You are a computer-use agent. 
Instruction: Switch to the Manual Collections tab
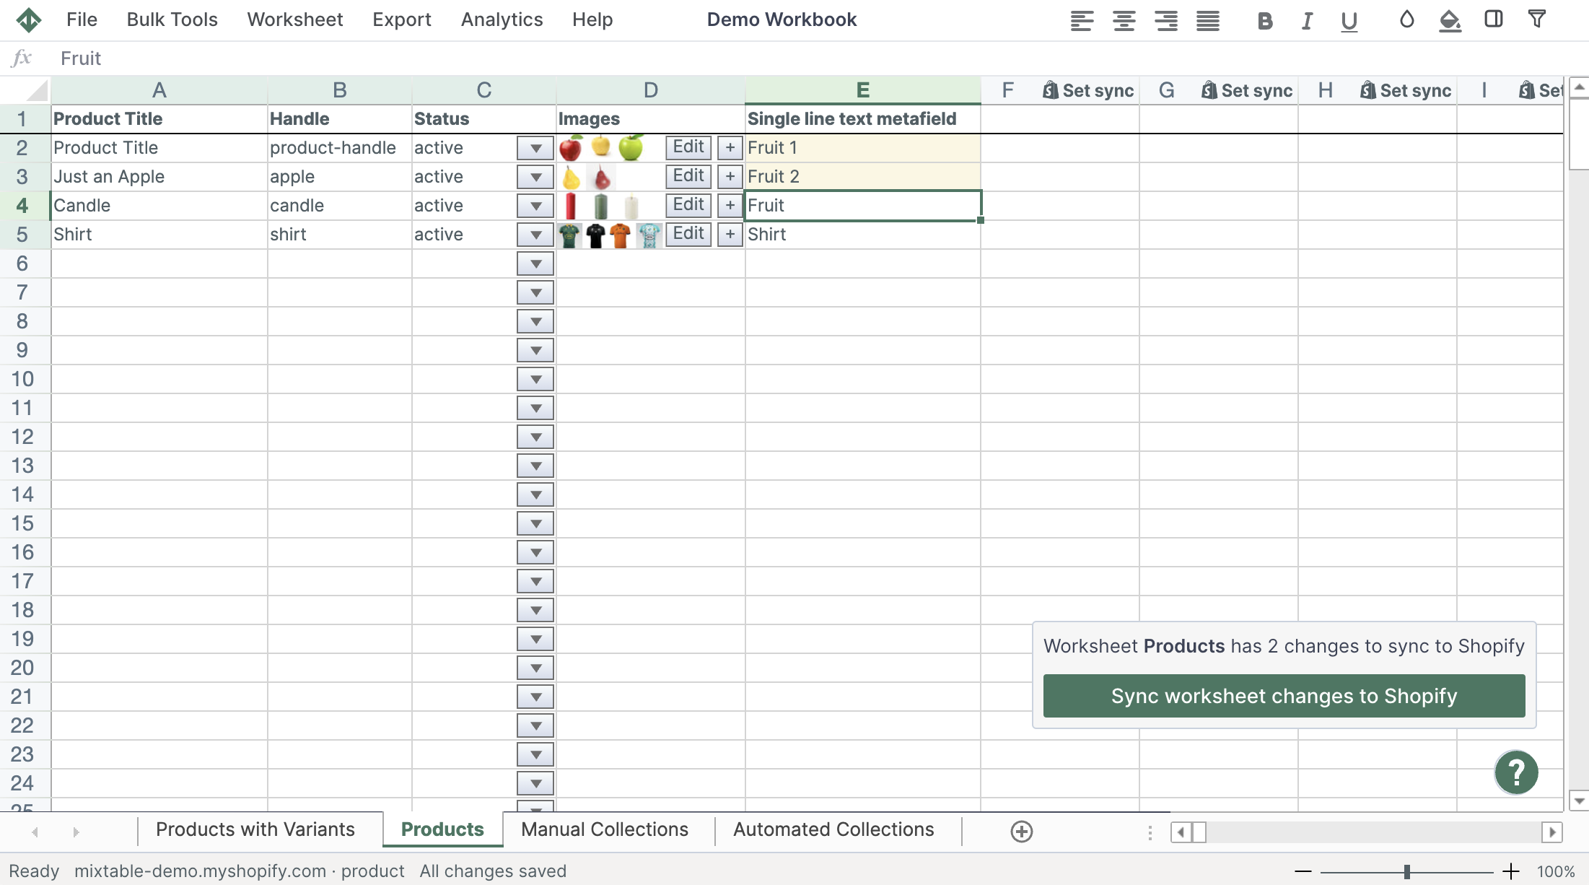click(x=605, y=829)
